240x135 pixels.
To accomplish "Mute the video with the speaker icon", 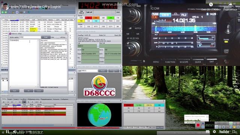I will (x=15, y=132).
